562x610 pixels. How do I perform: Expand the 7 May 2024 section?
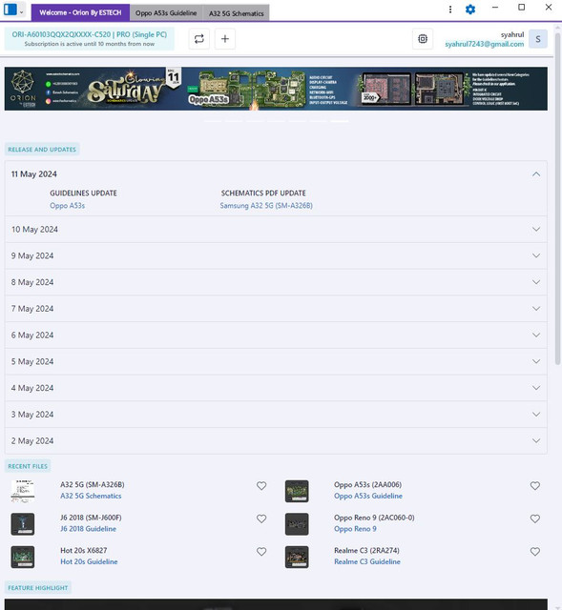tap(276, 309)
